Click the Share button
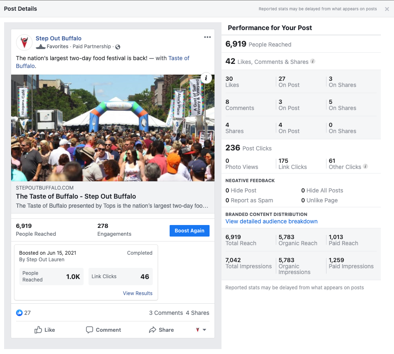 pyautogui.click(x=161, y=330)
